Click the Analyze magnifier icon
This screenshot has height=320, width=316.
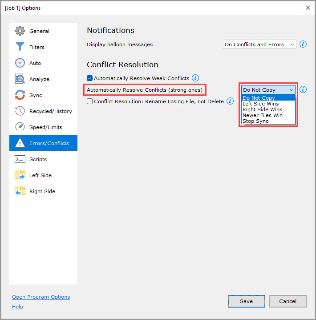point(20,79)
